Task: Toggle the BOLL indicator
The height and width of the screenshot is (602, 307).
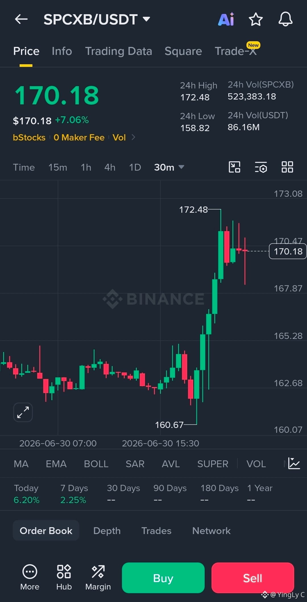Action: click(x=96, y=464)
